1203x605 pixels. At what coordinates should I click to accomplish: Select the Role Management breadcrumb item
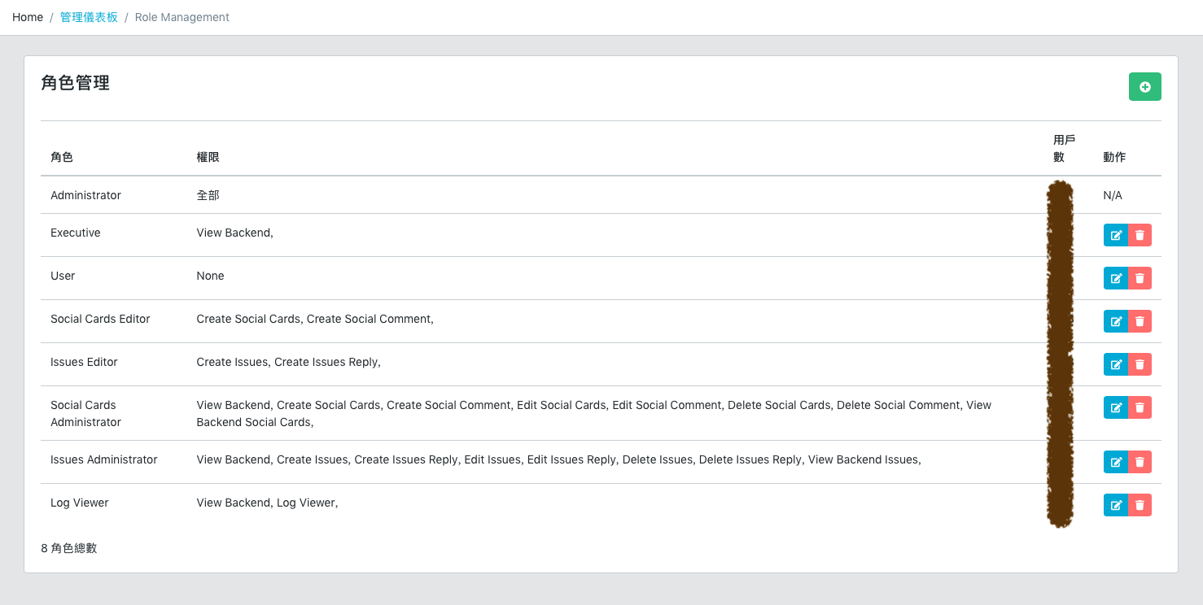(x=182, y=17)
